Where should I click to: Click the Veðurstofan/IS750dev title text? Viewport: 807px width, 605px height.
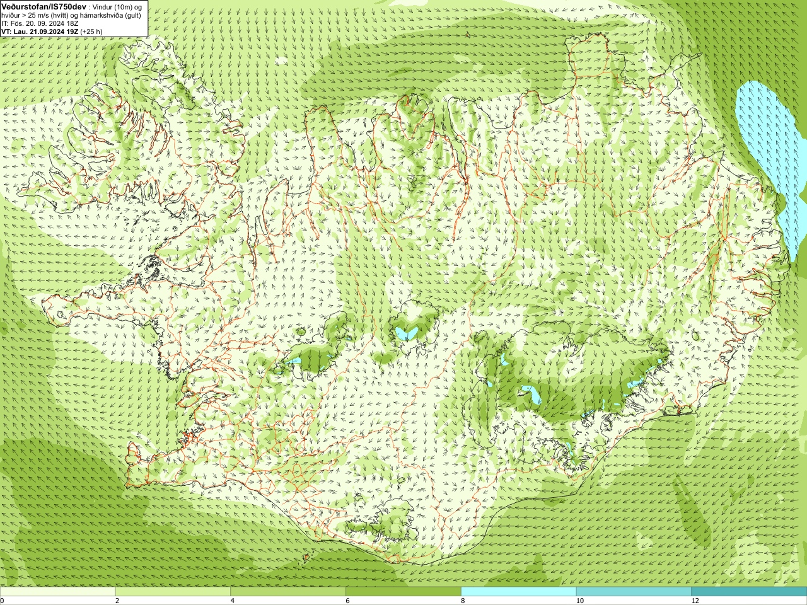pyautogui.click(x=44, y=6)
